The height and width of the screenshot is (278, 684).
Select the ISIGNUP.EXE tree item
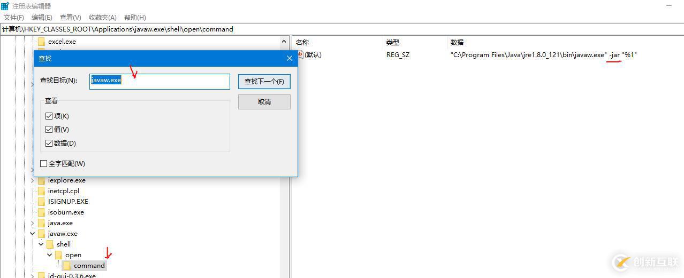click(68, 202)
